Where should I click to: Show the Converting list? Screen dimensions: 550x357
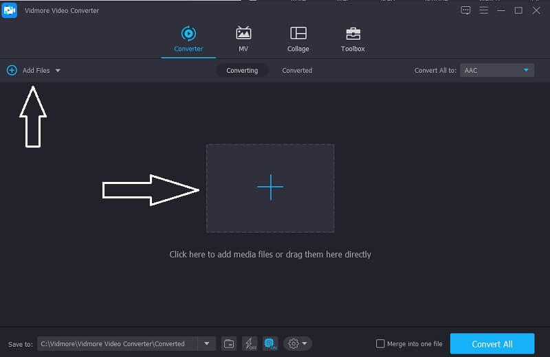pyautogui.click(x=242, y=70)
